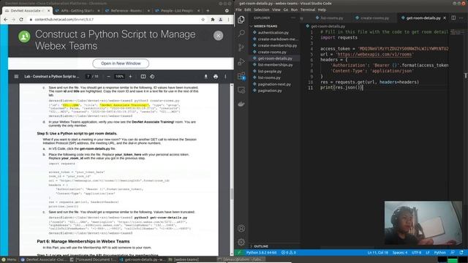The height and width of the screenshot is (263, 468).
Task: Open the Help menu in VS Code
Action: pyautogui.click(x=322, y=9)
